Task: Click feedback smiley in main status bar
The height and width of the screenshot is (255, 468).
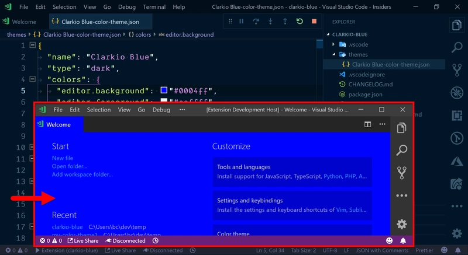Action: (x=445, y=250)
